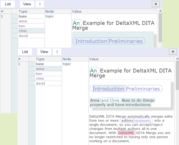Click the 'An' change marker in the lower title
Image resolution: width=179 pixels, height=145 pixels.
coord(94,71)
